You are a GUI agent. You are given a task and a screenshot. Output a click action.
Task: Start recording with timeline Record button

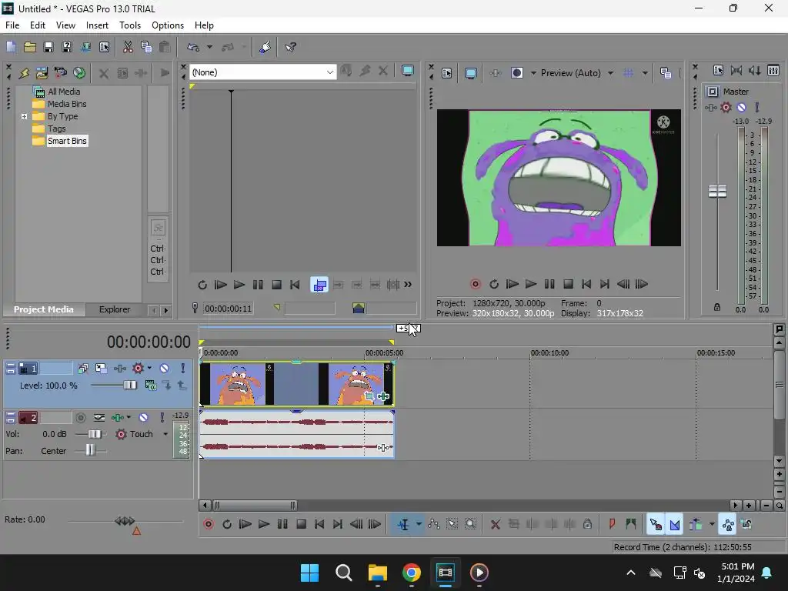click(209, 524)
